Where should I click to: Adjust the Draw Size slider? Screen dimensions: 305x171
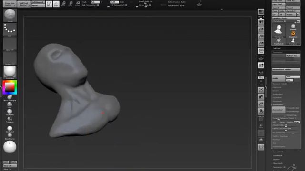[145, 5]
